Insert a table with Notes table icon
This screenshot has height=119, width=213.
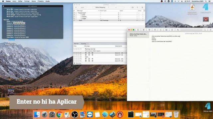point(166,30)
